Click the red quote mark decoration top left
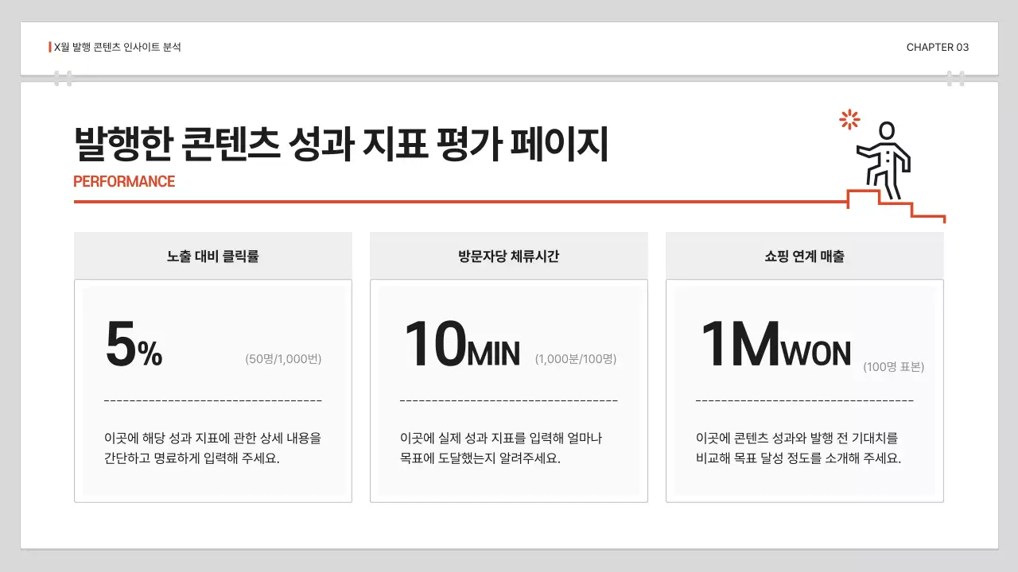 (64, 78)
